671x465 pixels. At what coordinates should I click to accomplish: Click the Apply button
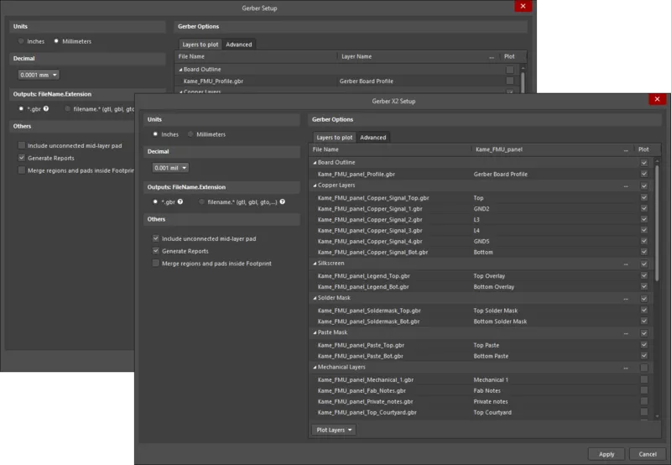pyautogui.click(x=606, y=453)
